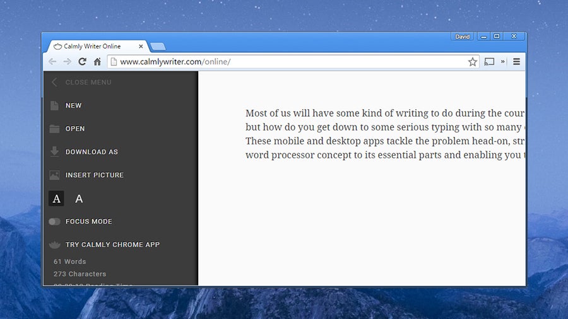
Task: Close the Calmly Writer Online tab
Action: pyautogui.click(x=141, y=46)
